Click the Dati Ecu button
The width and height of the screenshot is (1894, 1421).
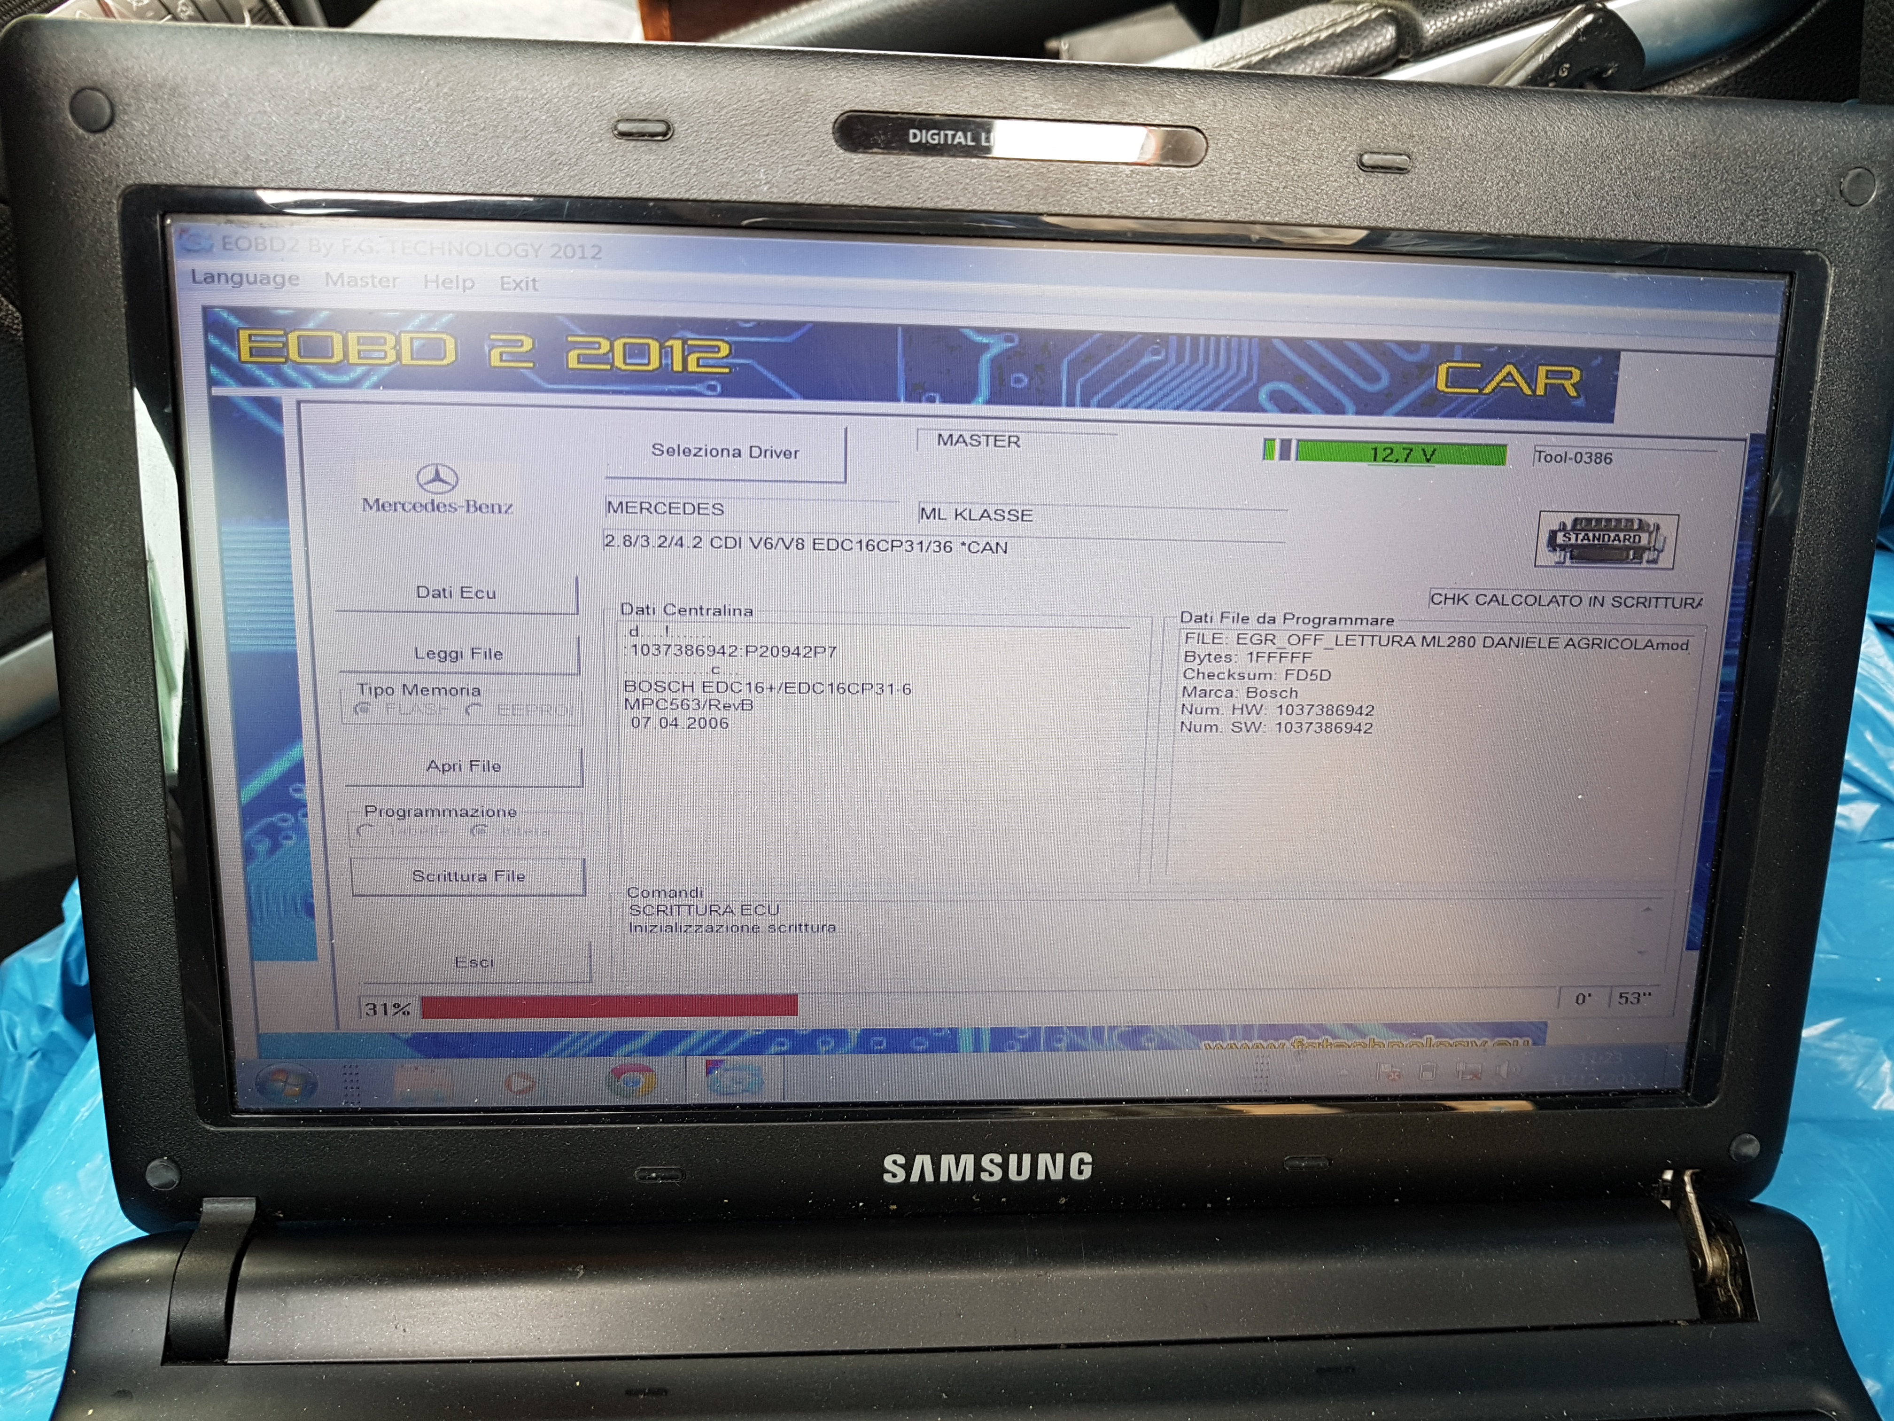coord(457,593)
